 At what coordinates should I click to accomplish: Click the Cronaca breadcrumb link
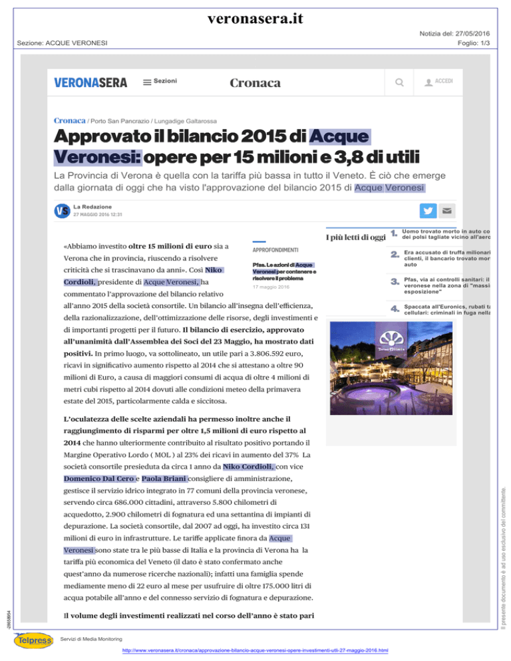click(70, 120)
